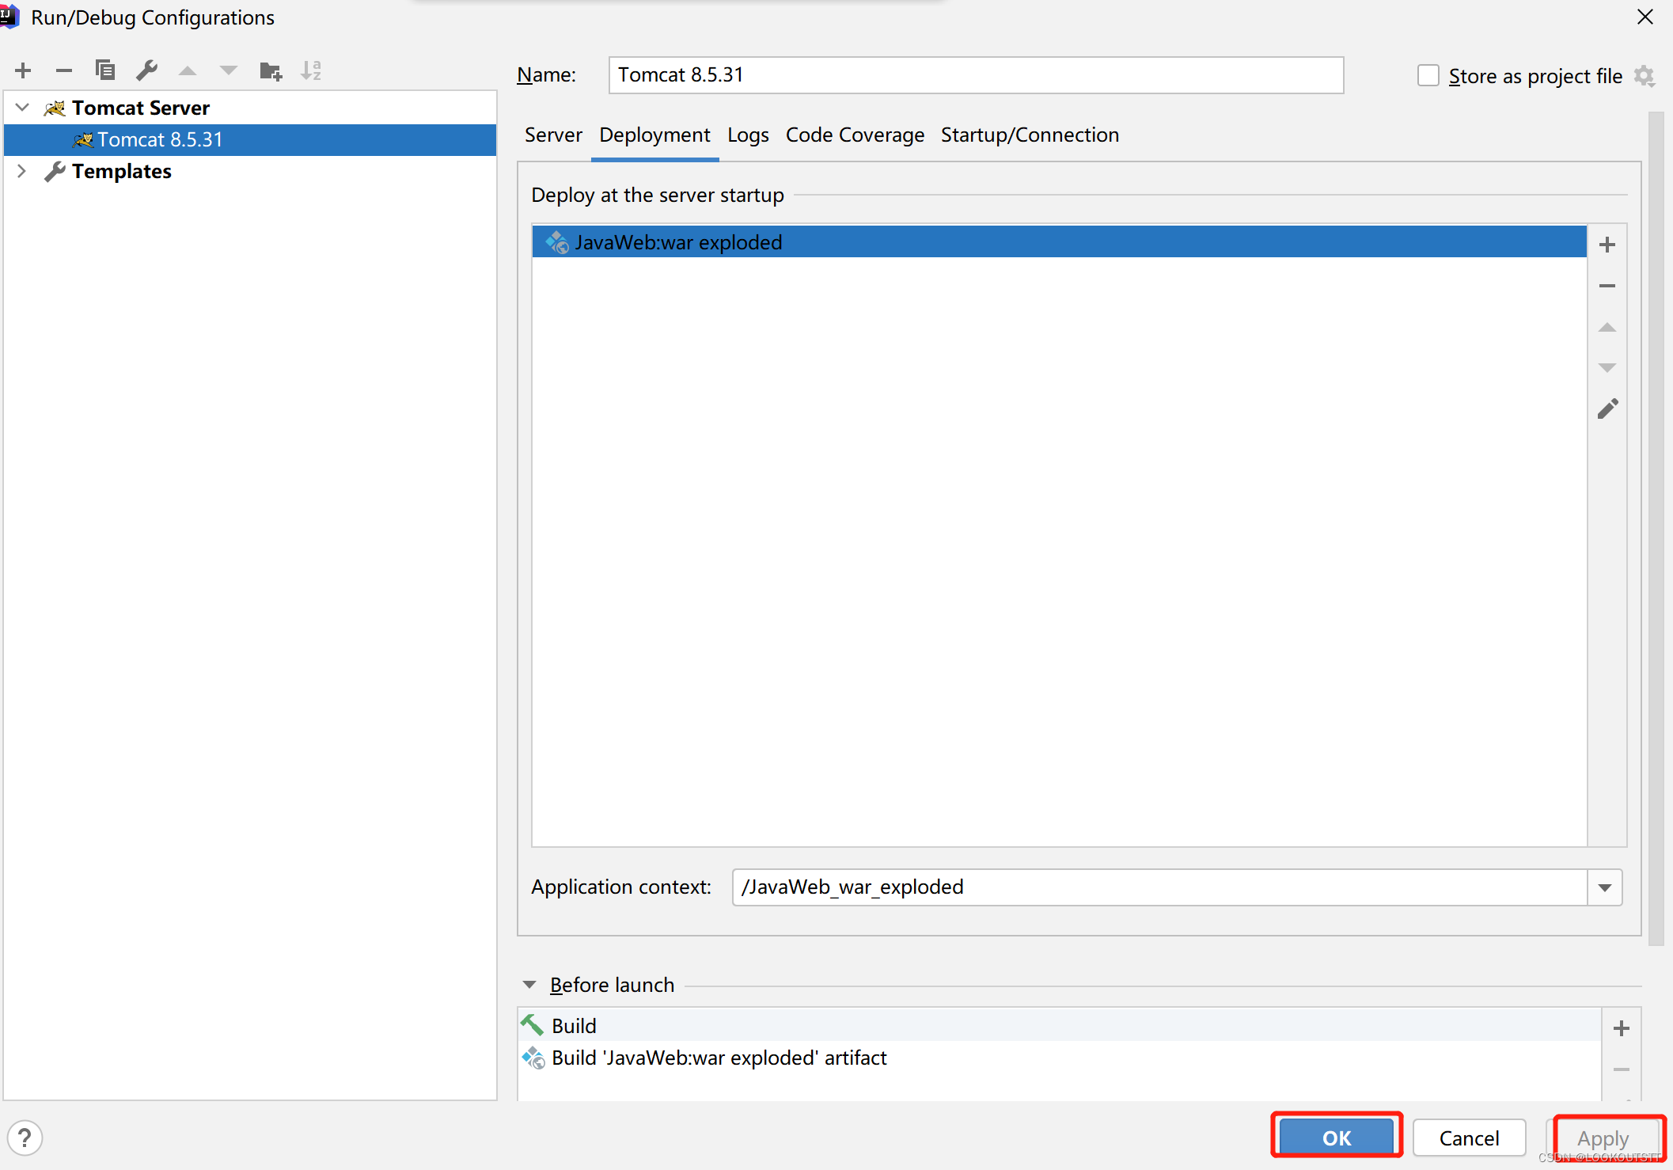Move deployment artifact down
This screenshot has height=1170, width=1673.
[x=1607, y=368]
